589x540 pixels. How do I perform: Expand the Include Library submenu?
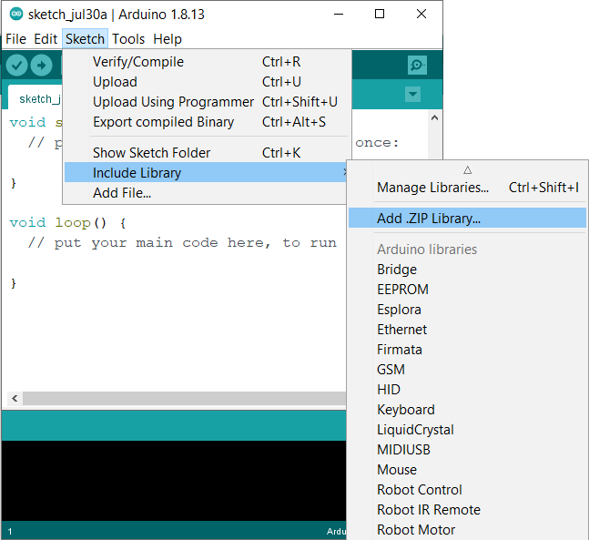(x=205, y=172)
